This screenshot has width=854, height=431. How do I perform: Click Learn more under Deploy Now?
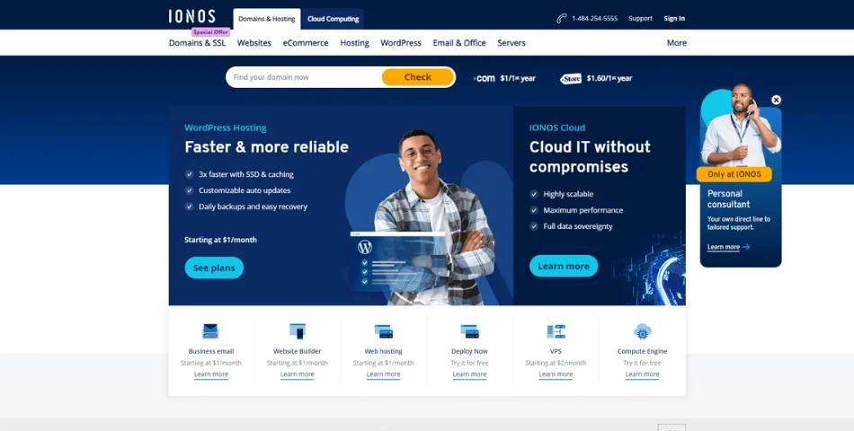tap(469, 374)
